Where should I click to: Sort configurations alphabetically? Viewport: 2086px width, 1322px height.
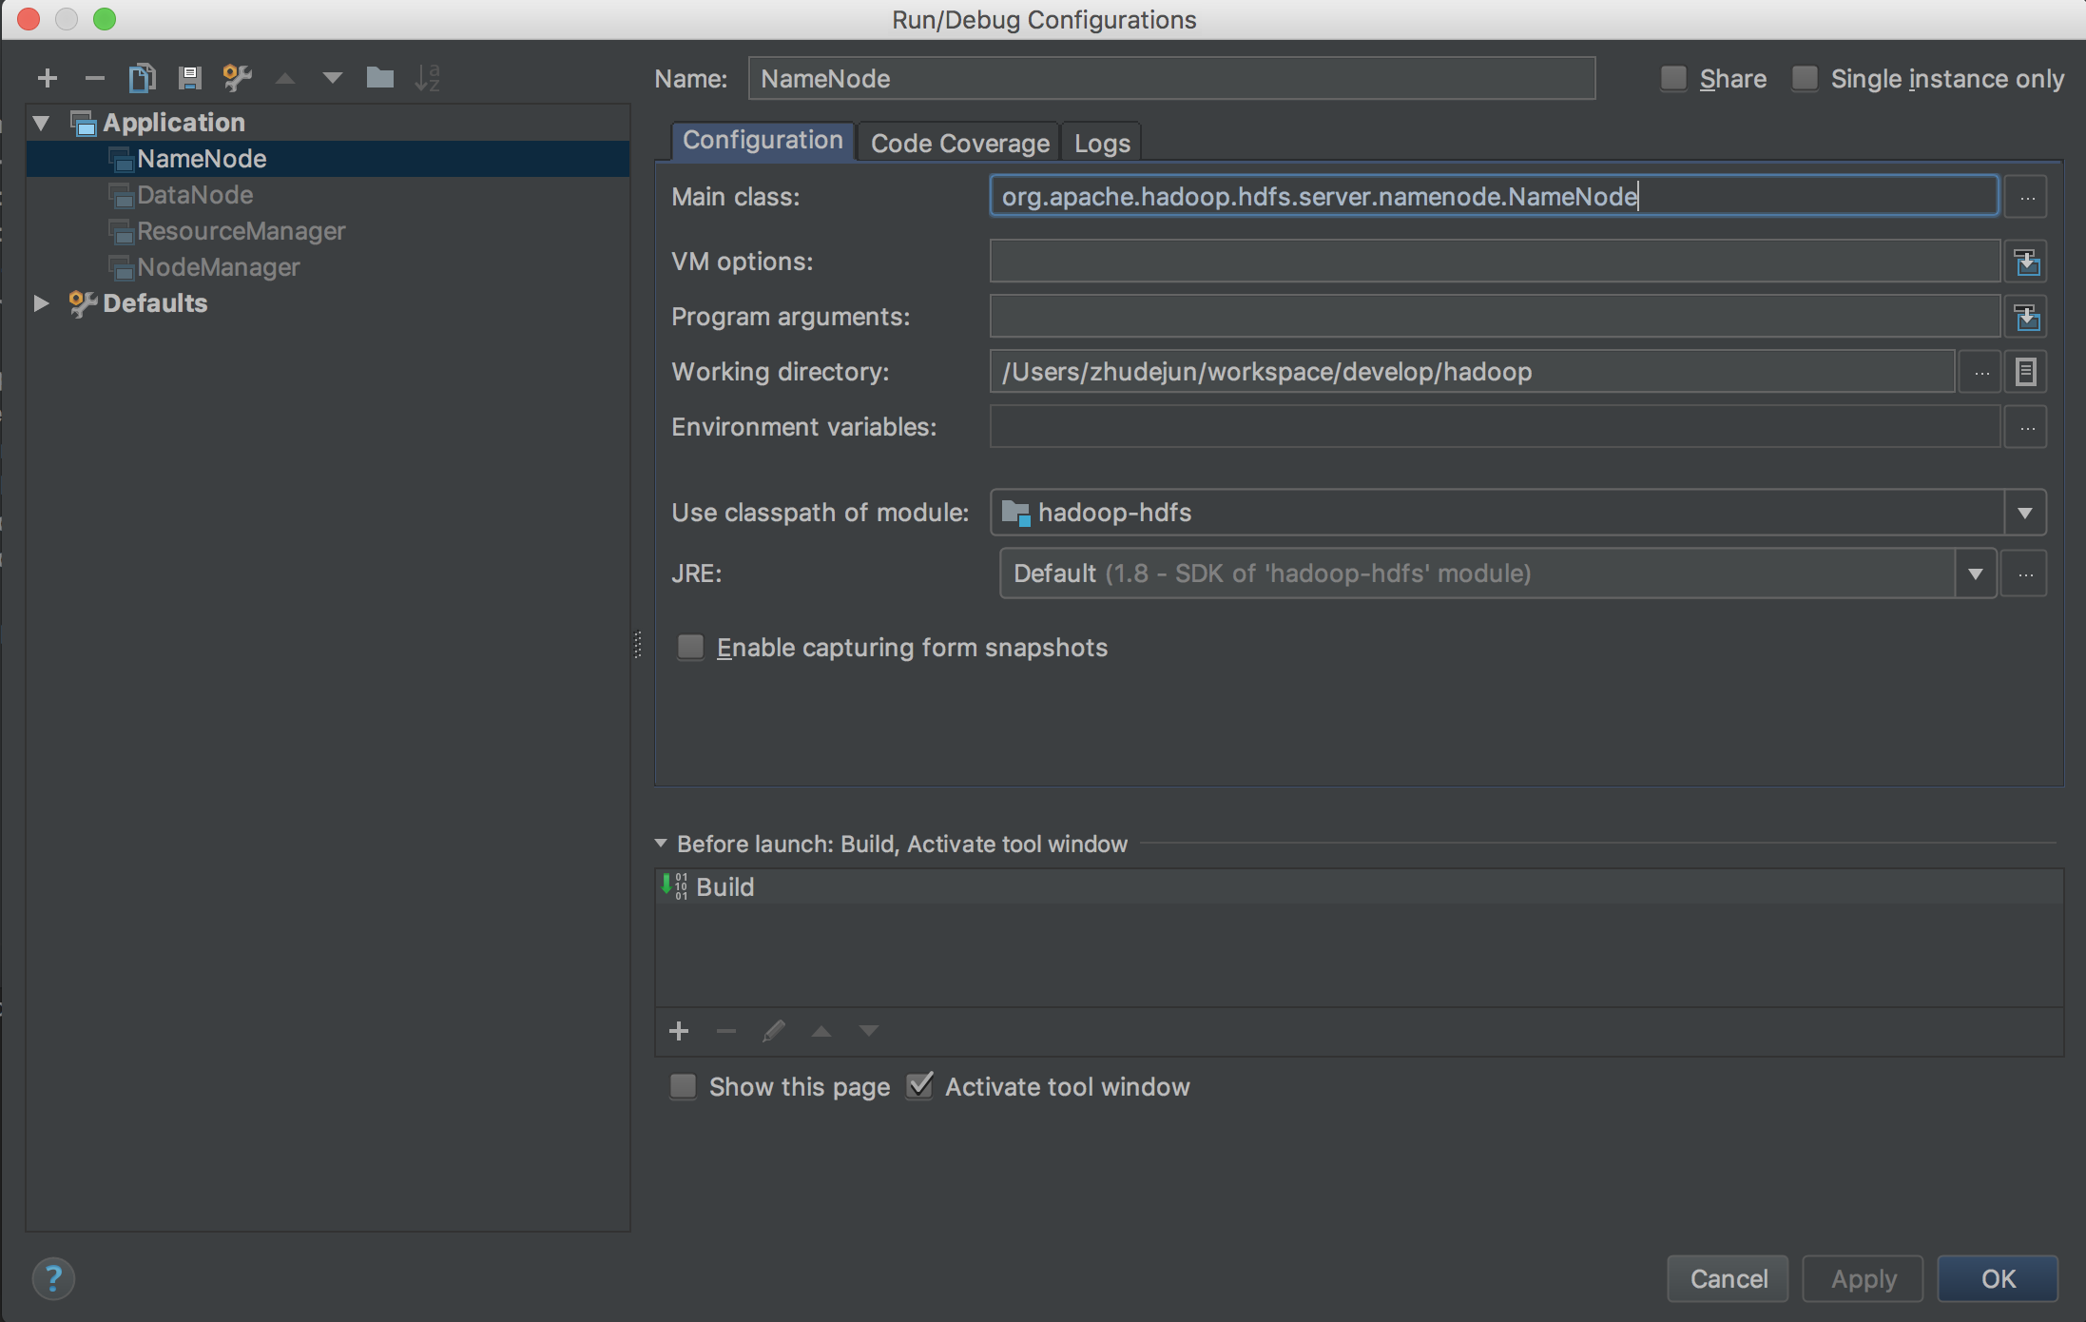tap(427, 78)
